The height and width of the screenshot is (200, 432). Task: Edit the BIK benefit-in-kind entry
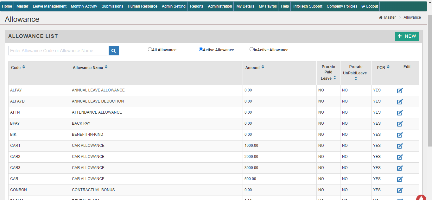(400, 135)
